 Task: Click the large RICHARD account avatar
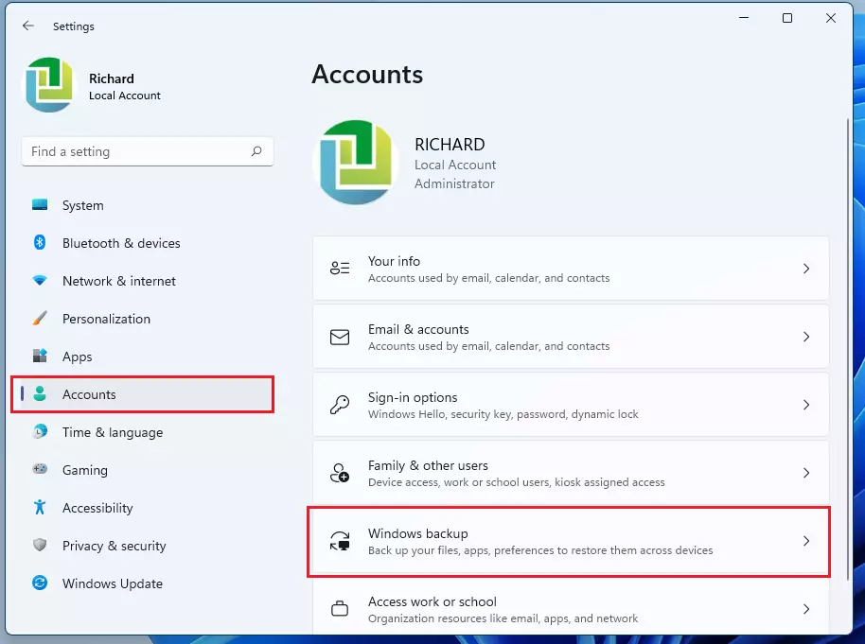pyautogui.click(x=357, y=162)
